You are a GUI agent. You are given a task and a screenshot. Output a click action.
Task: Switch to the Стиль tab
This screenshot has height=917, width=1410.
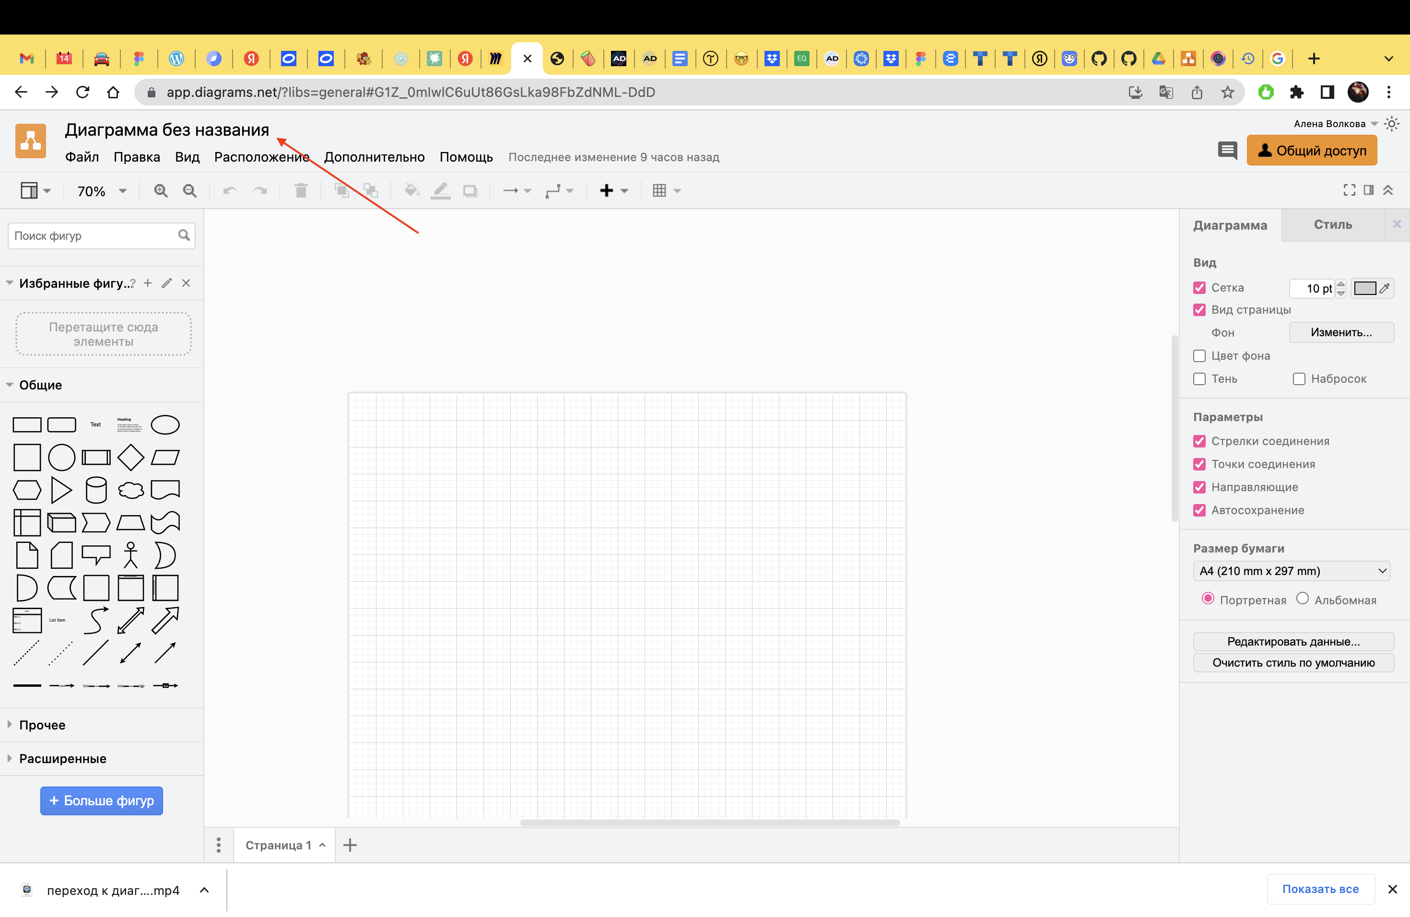click(1332, 224)
